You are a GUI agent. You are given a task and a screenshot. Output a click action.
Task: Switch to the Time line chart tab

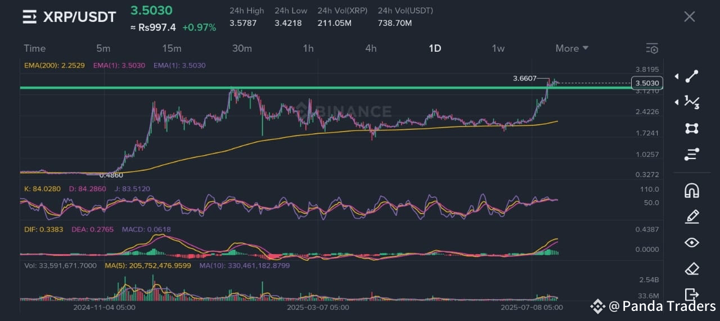(x=35, y=48)
